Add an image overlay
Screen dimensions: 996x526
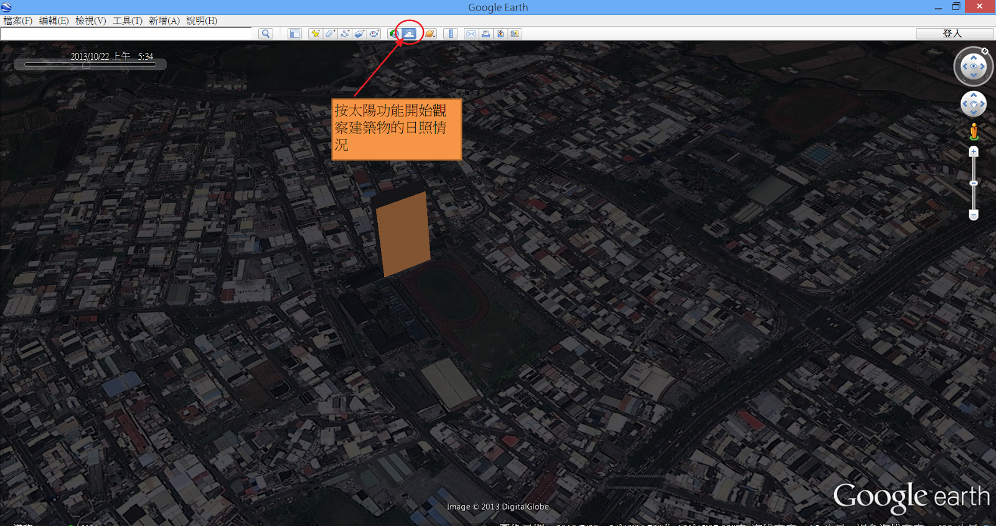(x=359, y=34)
